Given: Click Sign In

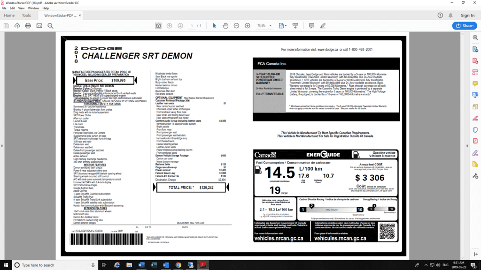Looking at the screenshot, I should (x=467, y=15).
